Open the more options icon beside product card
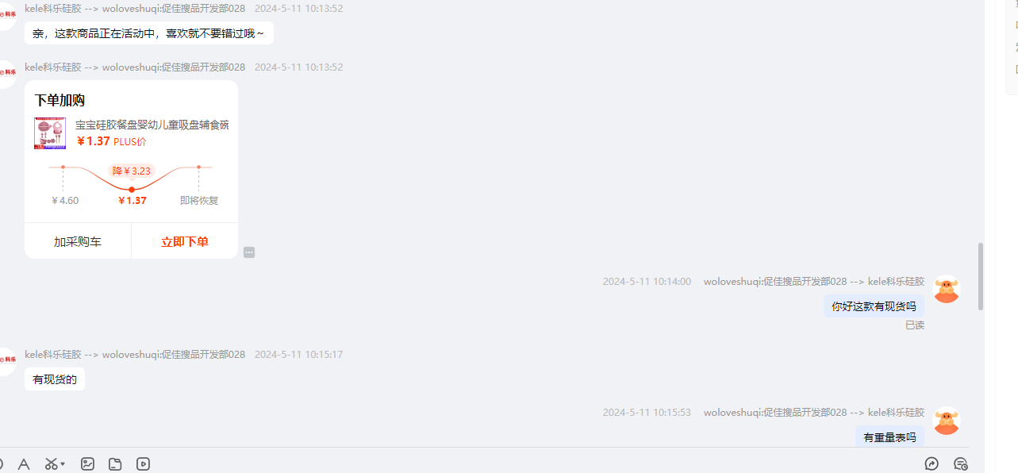 (249, 252)
